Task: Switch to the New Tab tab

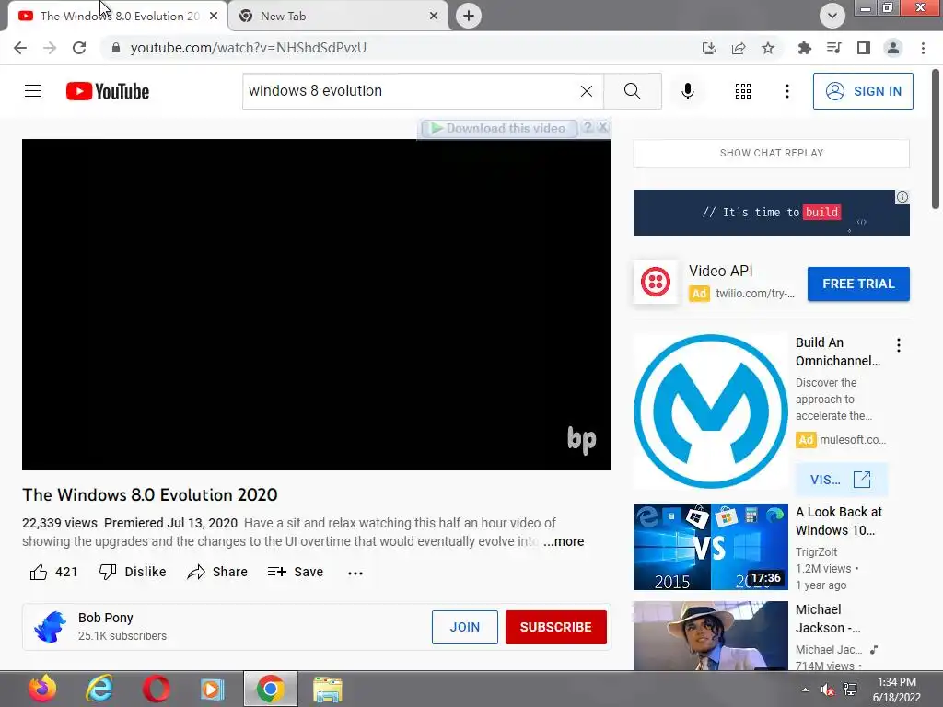Action: point(340,17)
